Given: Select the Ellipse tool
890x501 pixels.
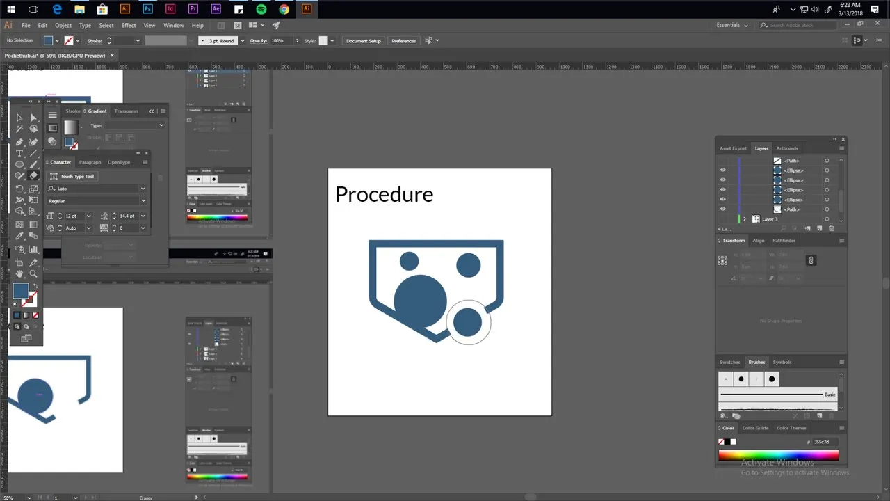Looking at the screenshot, I should pos(19,165).
